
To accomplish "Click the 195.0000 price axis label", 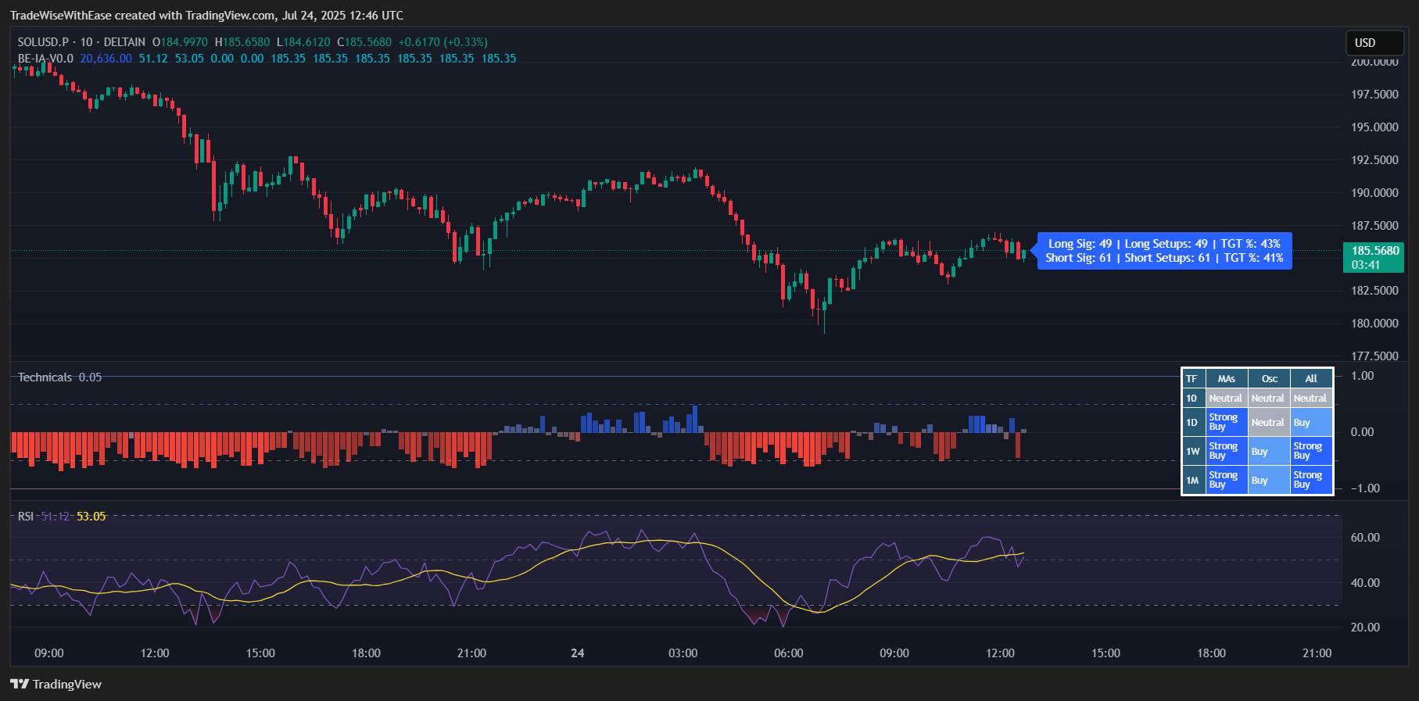I will [x=1374, y=127].
